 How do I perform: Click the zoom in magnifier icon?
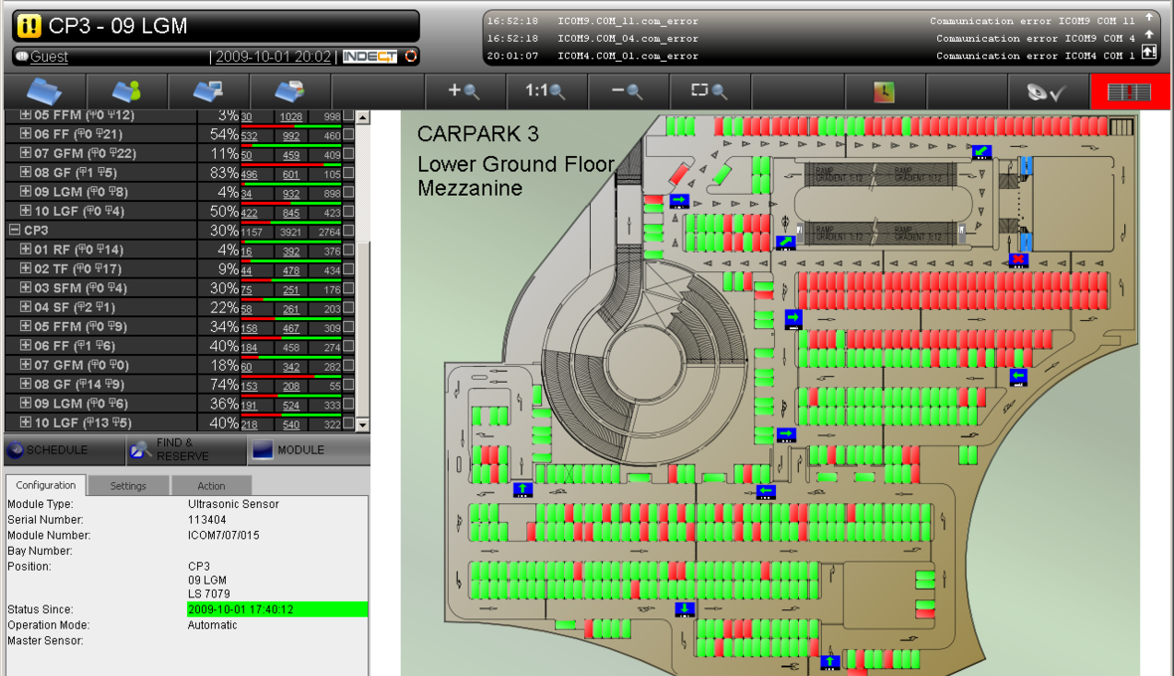click(x=464, y=91)
